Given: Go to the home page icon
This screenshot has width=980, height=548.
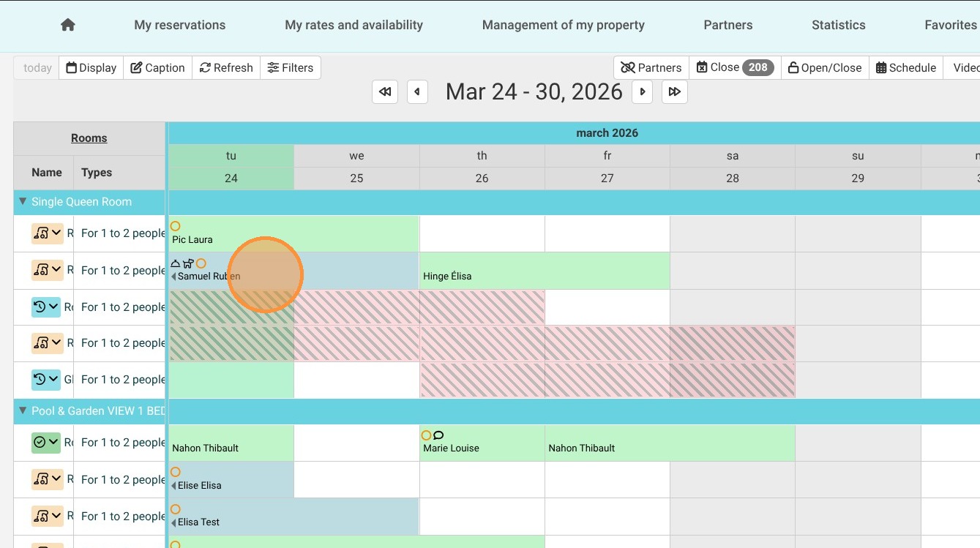Looking at the screenshot, I should click(x=68, y=25).
